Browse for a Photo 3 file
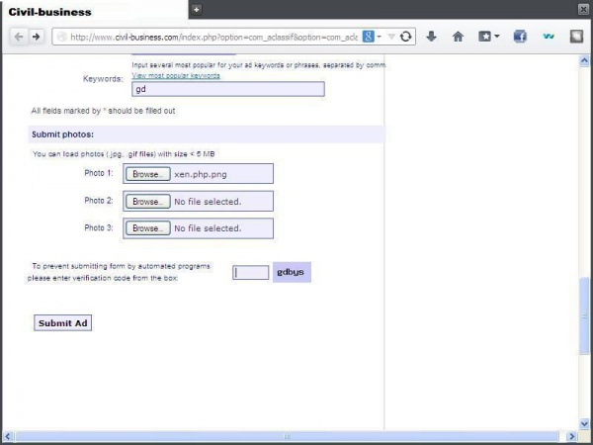This screenshot has height=445, width=593. [x=148, y=228]
